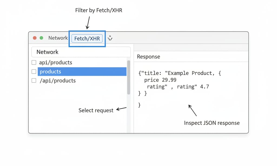Click the "Select request" annotation text
This screenshot has width=277, height=166.
(96, 110)
